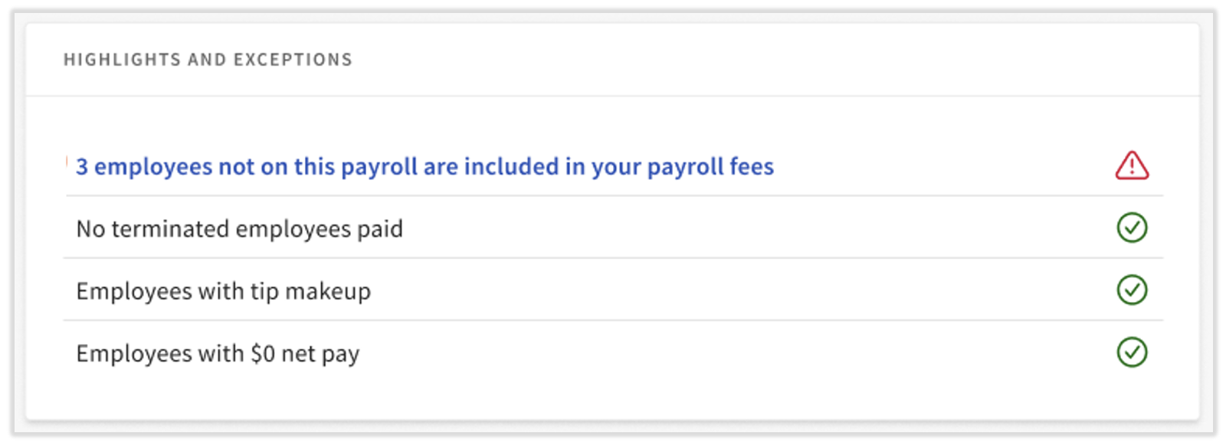Click the green checkmark beside Employees with tip makeup
This screenshot has height=446, width=1226.
[1132, 290]
